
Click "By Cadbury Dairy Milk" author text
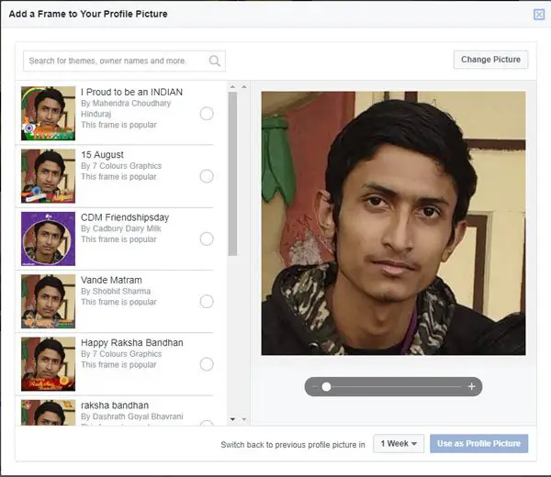(121, 228)
